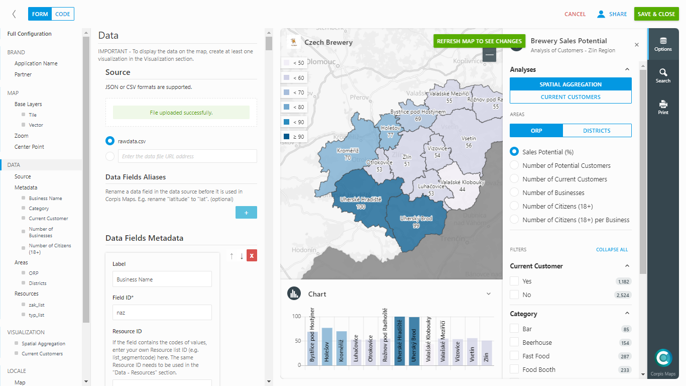Move the Business Name field up with the arrow

click(x=232, y=256)
